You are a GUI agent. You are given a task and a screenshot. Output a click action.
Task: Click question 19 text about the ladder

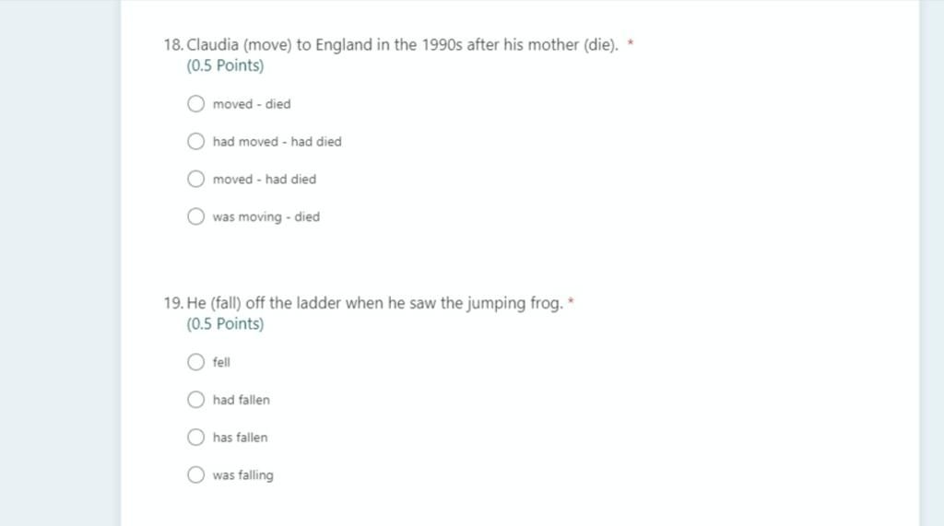[363, 303]
